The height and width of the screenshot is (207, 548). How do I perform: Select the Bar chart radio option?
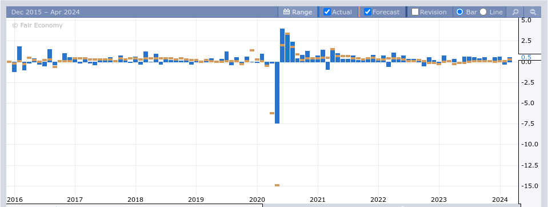[x=460, y=12]
